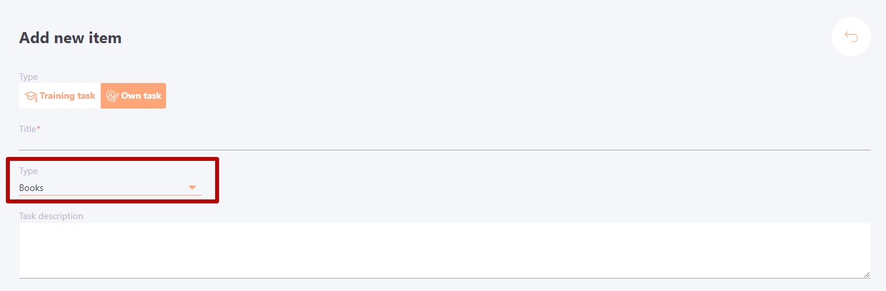The width and height of the screenshot is (886, 291).
Task: Select the Own task type option
Action: tap(133, 95)
